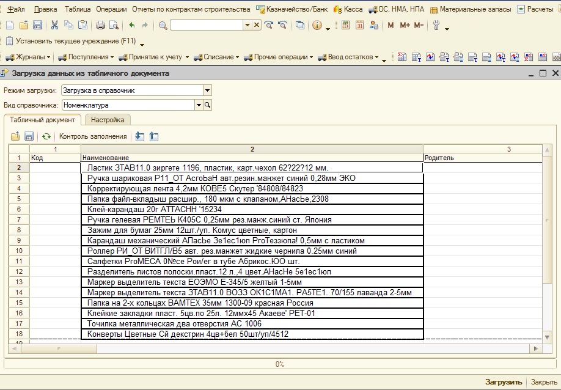Click the save icon in spreadsheet toolbar
The image size is (561, 390).
(x=29, y=136)
